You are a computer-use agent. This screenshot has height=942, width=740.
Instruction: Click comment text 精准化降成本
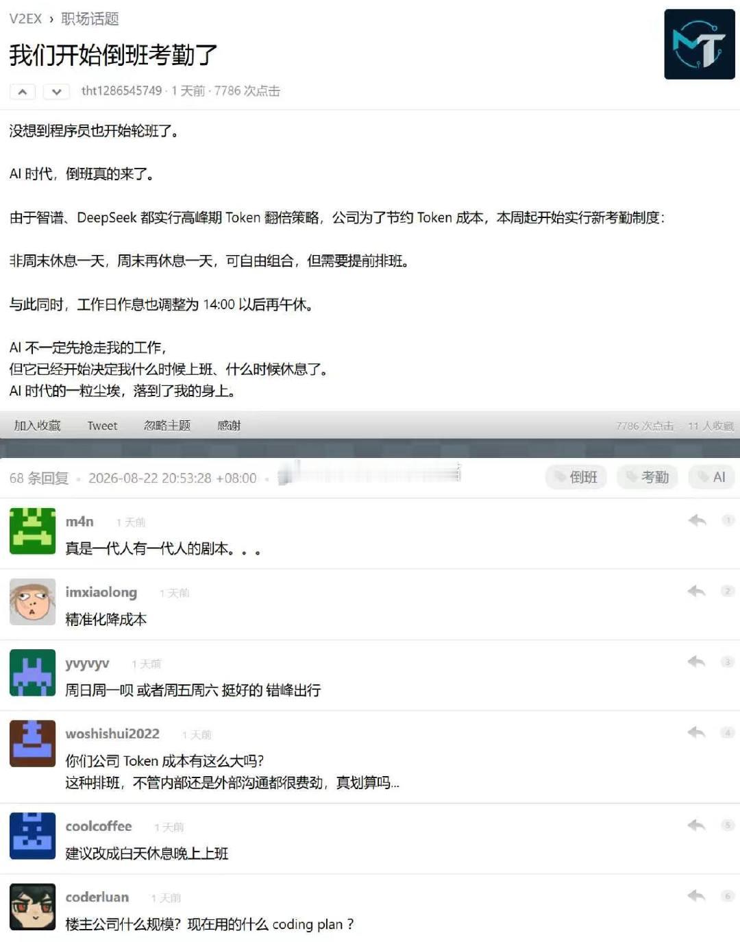pyautogui.click(x=106, y=619)
